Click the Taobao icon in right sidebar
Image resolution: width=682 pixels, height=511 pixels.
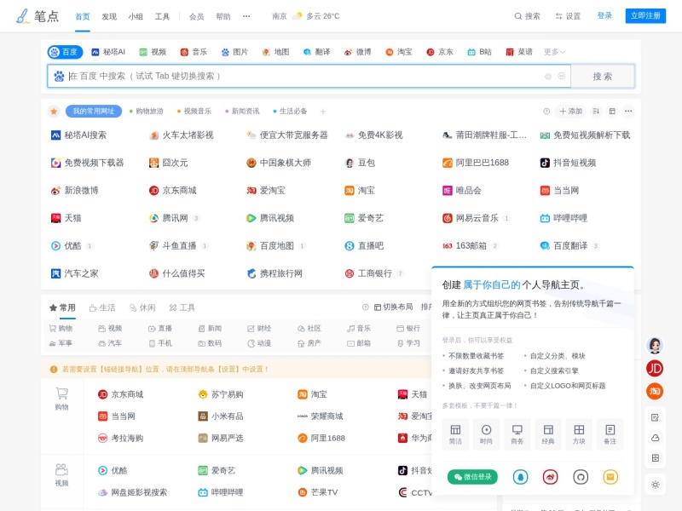pos(655,392)
